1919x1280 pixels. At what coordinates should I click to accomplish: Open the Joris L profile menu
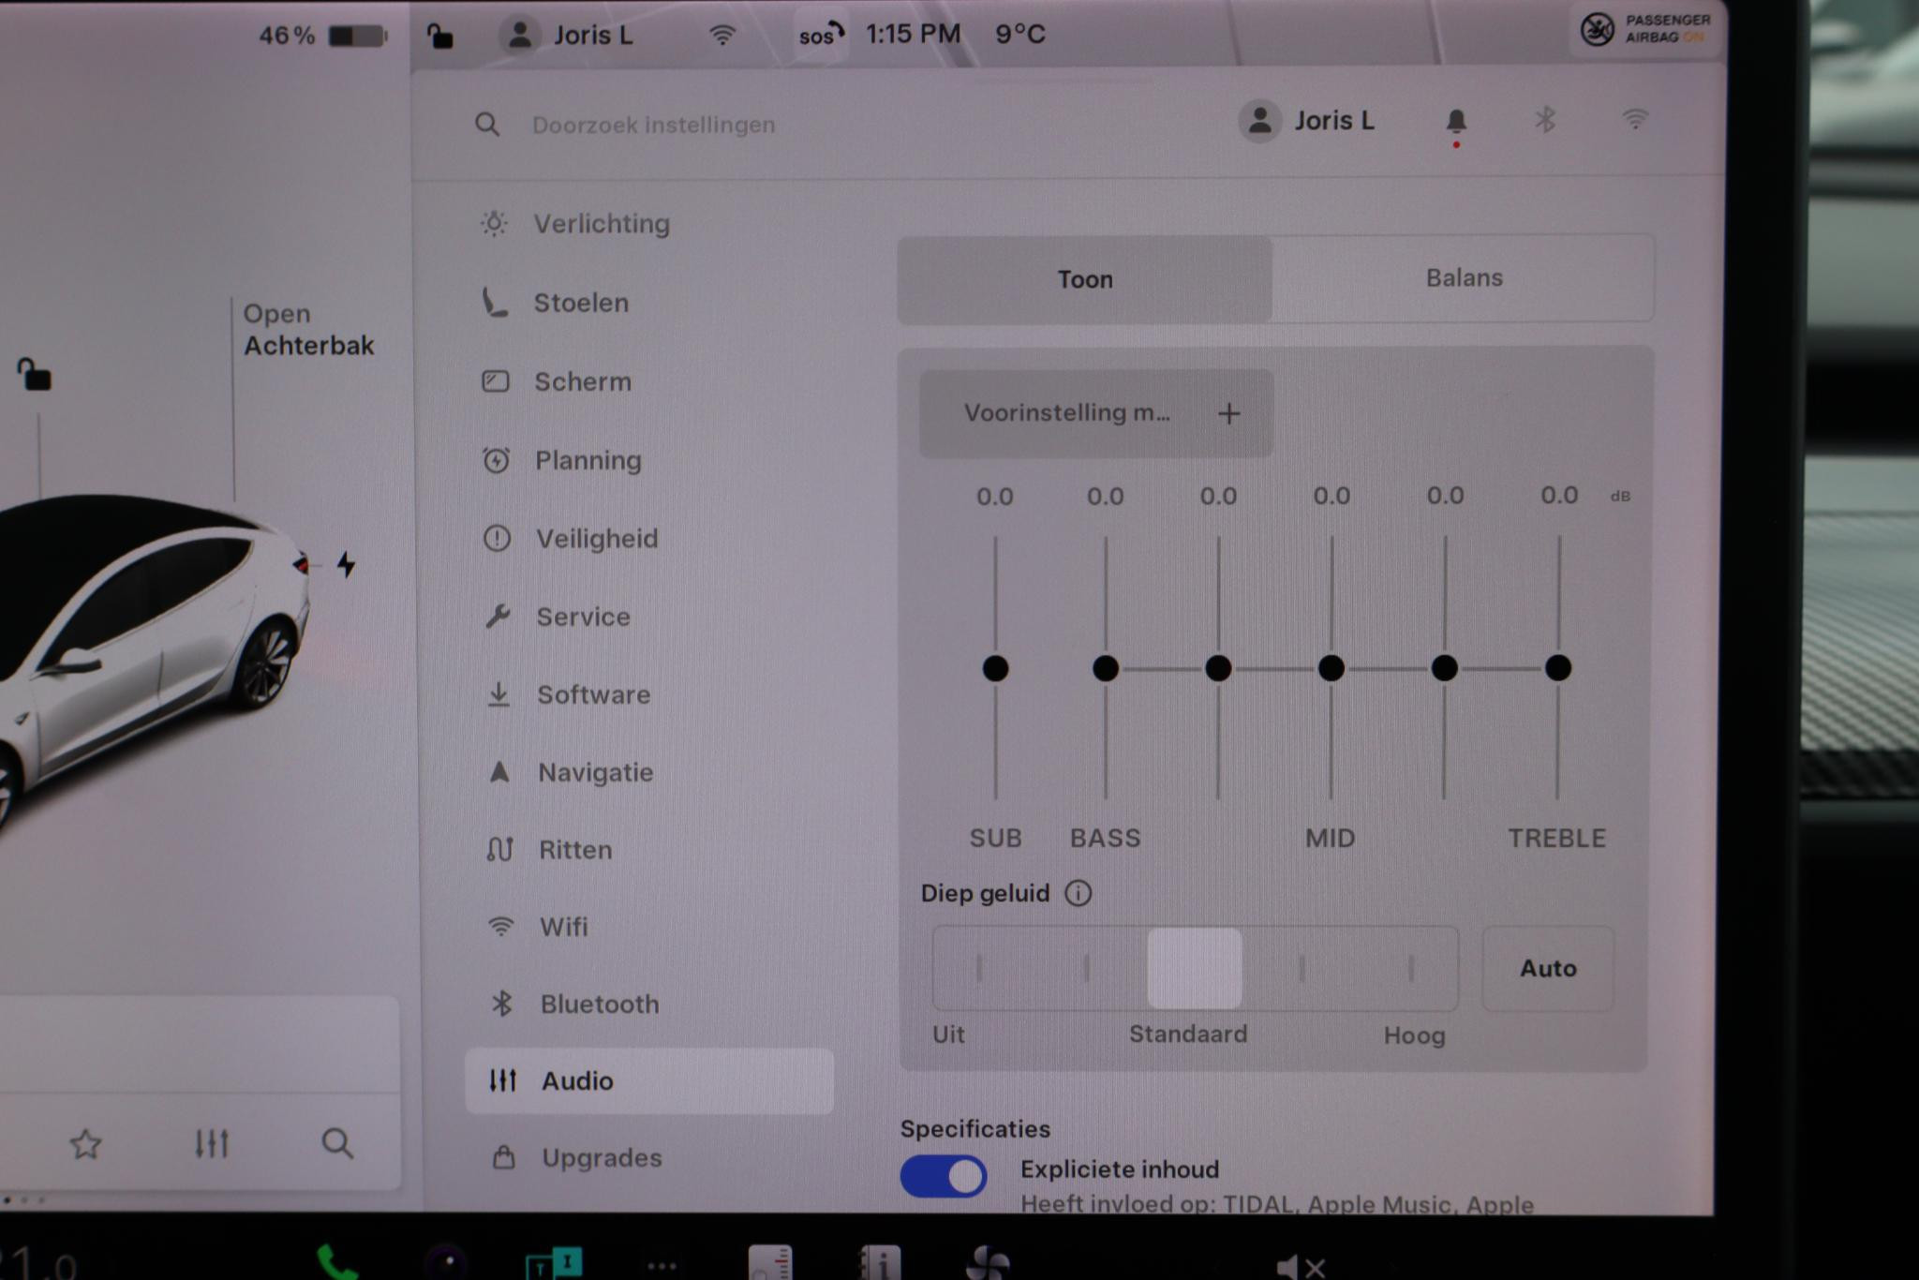pyautogui.click(x=1311, y=120)
